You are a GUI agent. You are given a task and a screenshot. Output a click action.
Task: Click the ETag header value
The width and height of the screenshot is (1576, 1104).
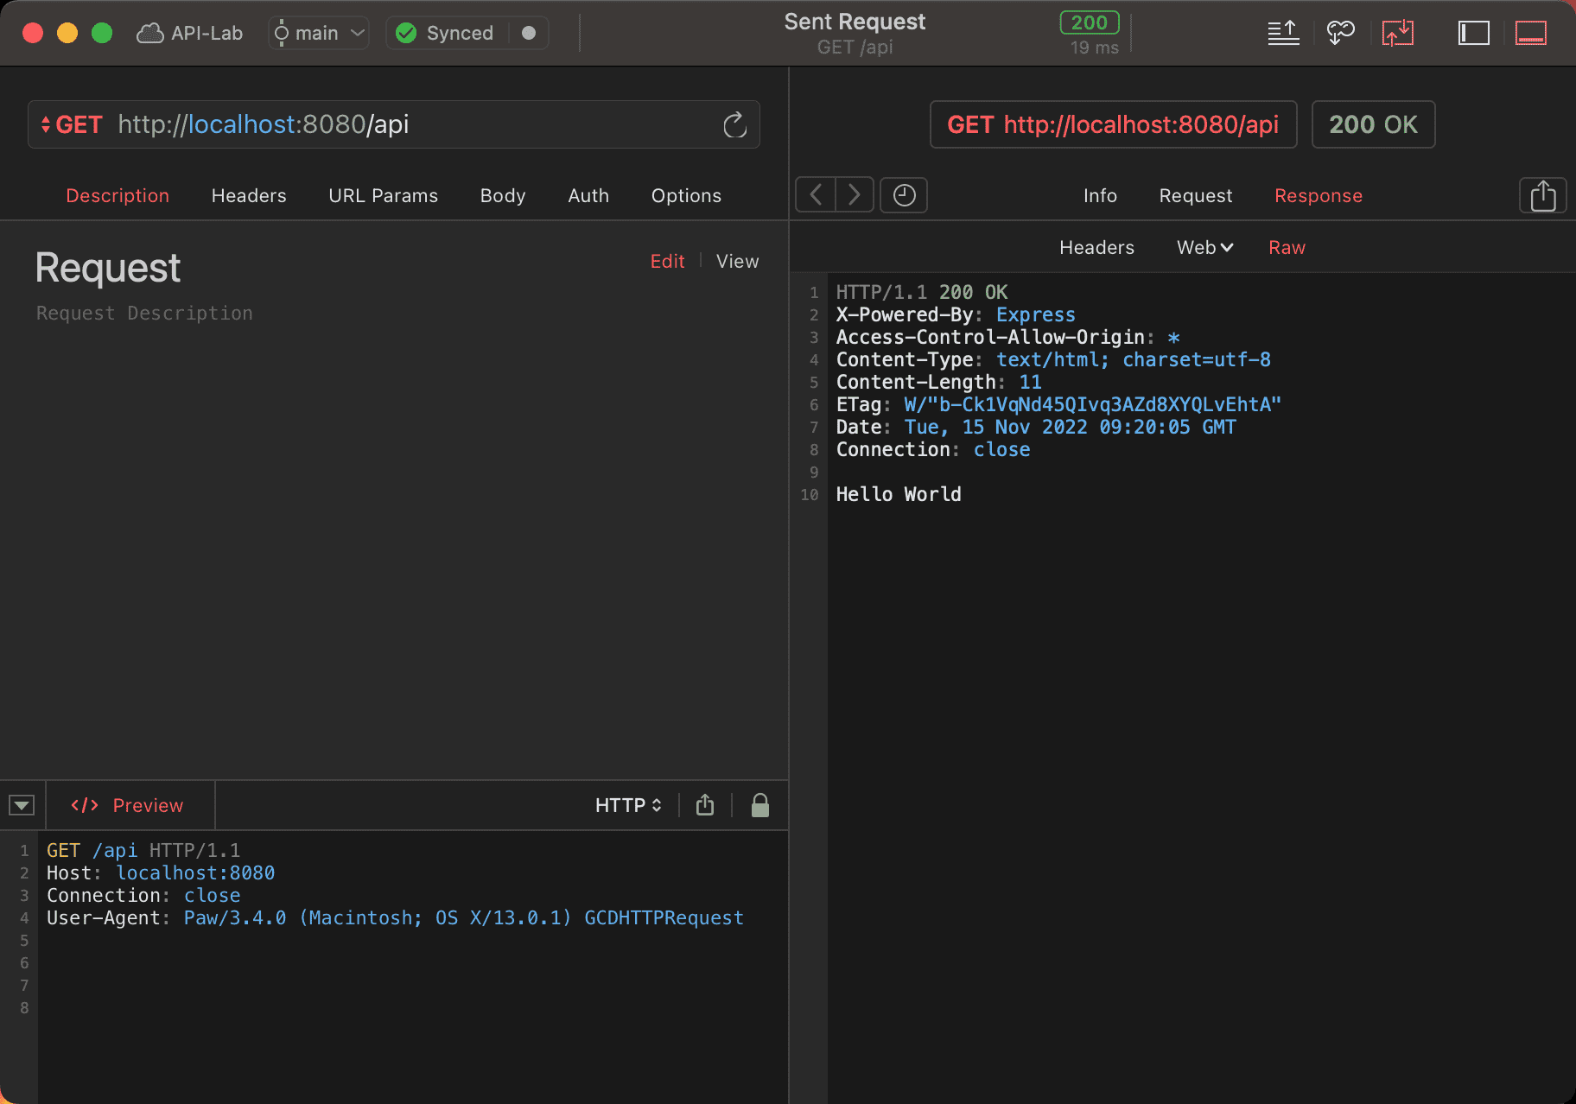(x=1093, y=404)
